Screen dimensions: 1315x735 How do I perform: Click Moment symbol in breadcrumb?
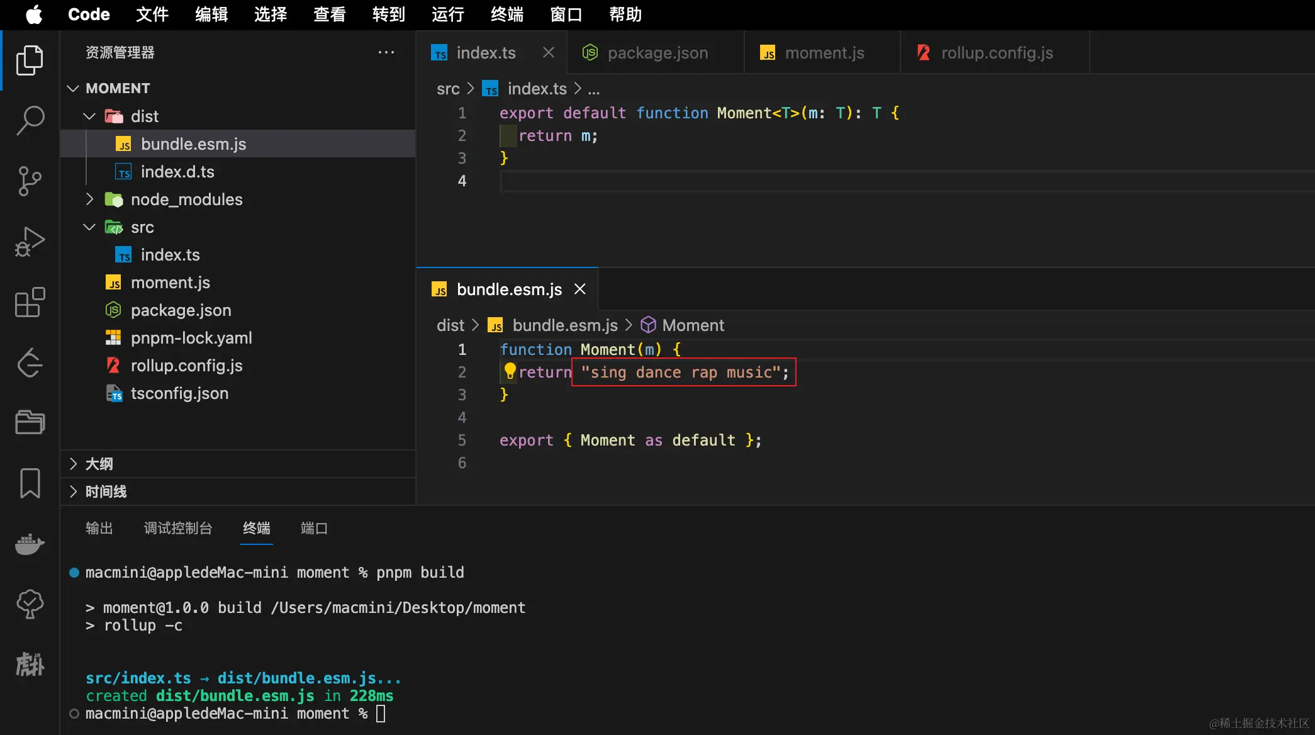pos(693,325)
